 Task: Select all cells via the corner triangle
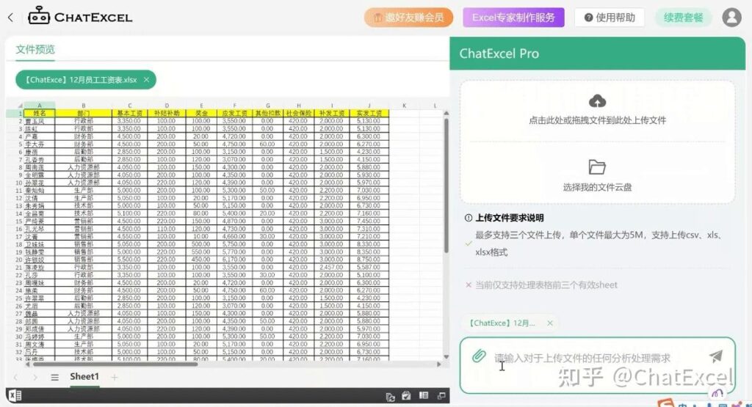[x=20, y=106]
